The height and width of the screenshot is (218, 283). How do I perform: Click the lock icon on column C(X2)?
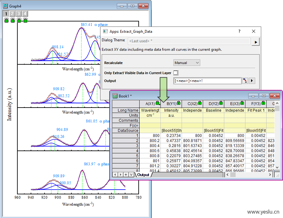click(200, 103)
